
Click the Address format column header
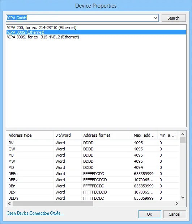(107, 135)
